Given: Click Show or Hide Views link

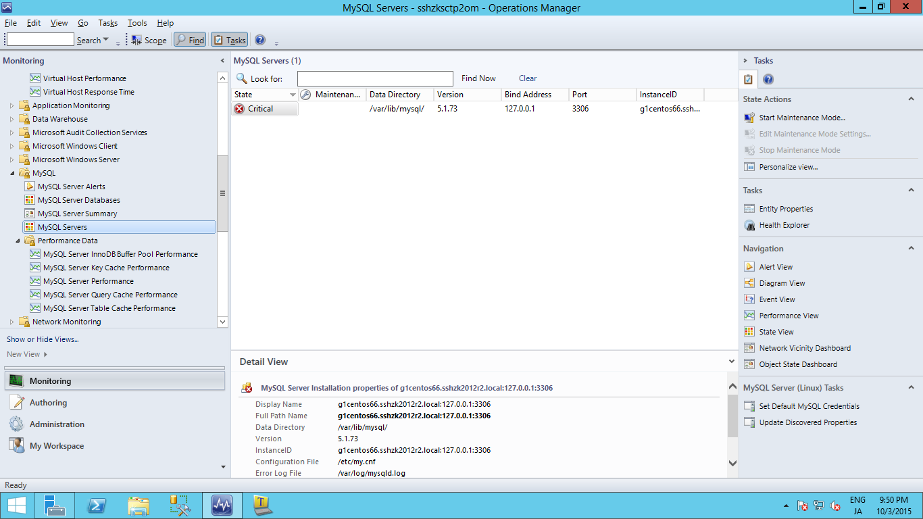Looking at the screenshot, I should [43, 339].
